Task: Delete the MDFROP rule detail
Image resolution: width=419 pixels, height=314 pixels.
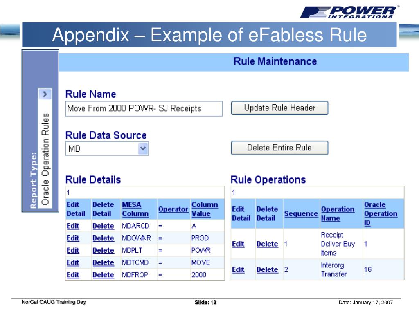Action: (103, 275)
